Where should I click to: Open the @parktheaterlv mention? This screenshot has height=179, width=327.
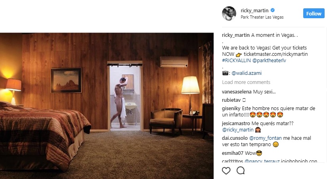[x=269, y=61]
